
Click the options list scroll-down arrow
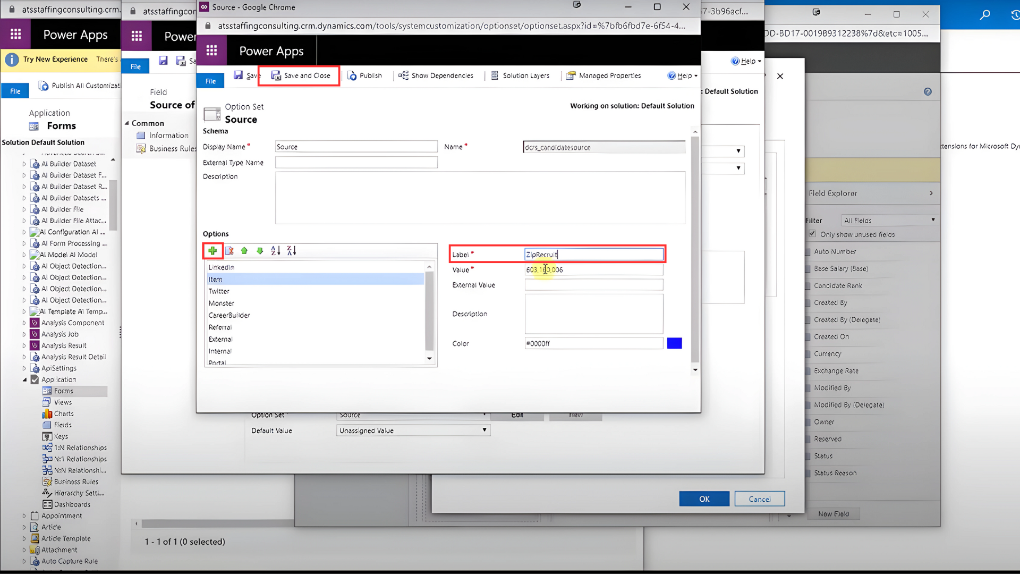click(x=429, y=359)
